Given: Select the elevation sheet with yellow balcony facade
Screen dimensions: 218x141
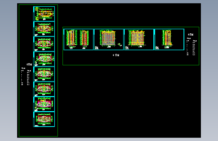Looking at the screenshot, I should click(x=139, y=39).
